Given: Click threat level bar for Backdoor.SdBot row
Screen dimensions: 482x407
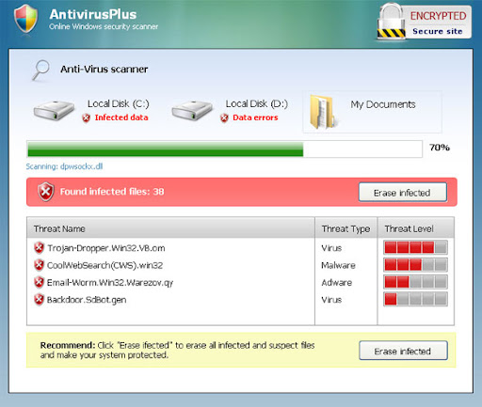Looking at the screenshot, I should (x=415, y=299).
